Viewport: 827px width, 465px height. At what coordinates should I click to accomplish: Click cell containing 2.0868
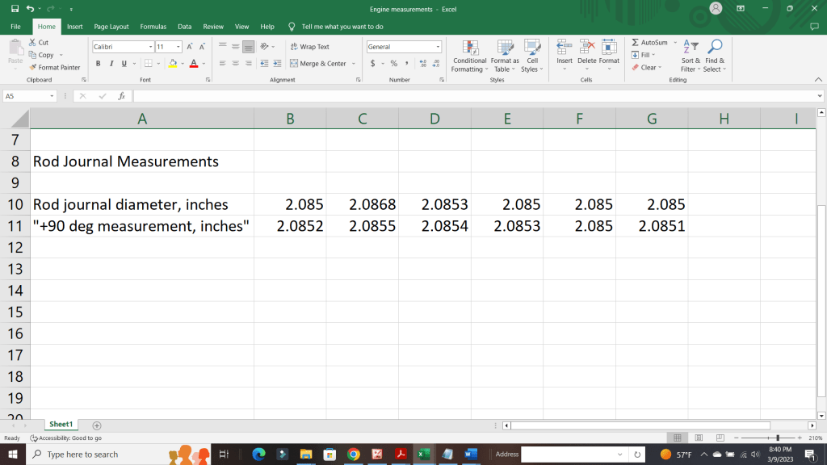pos(363,205)
